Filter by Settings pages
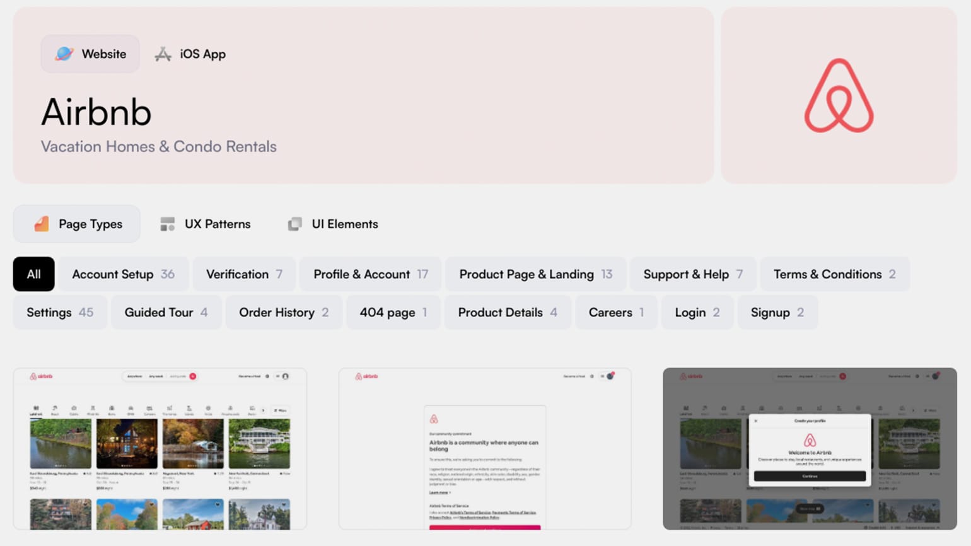The height and width of the screenshot is (546, 971). point(60,312)
